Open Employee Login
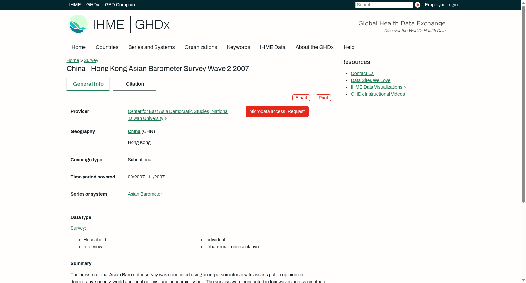Viewport: 526px width, 283px height. coord(441,5)
